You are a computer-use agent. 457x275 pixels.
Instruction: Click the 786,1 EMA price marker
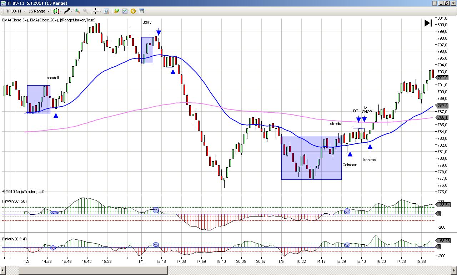(x=443, y=117)
